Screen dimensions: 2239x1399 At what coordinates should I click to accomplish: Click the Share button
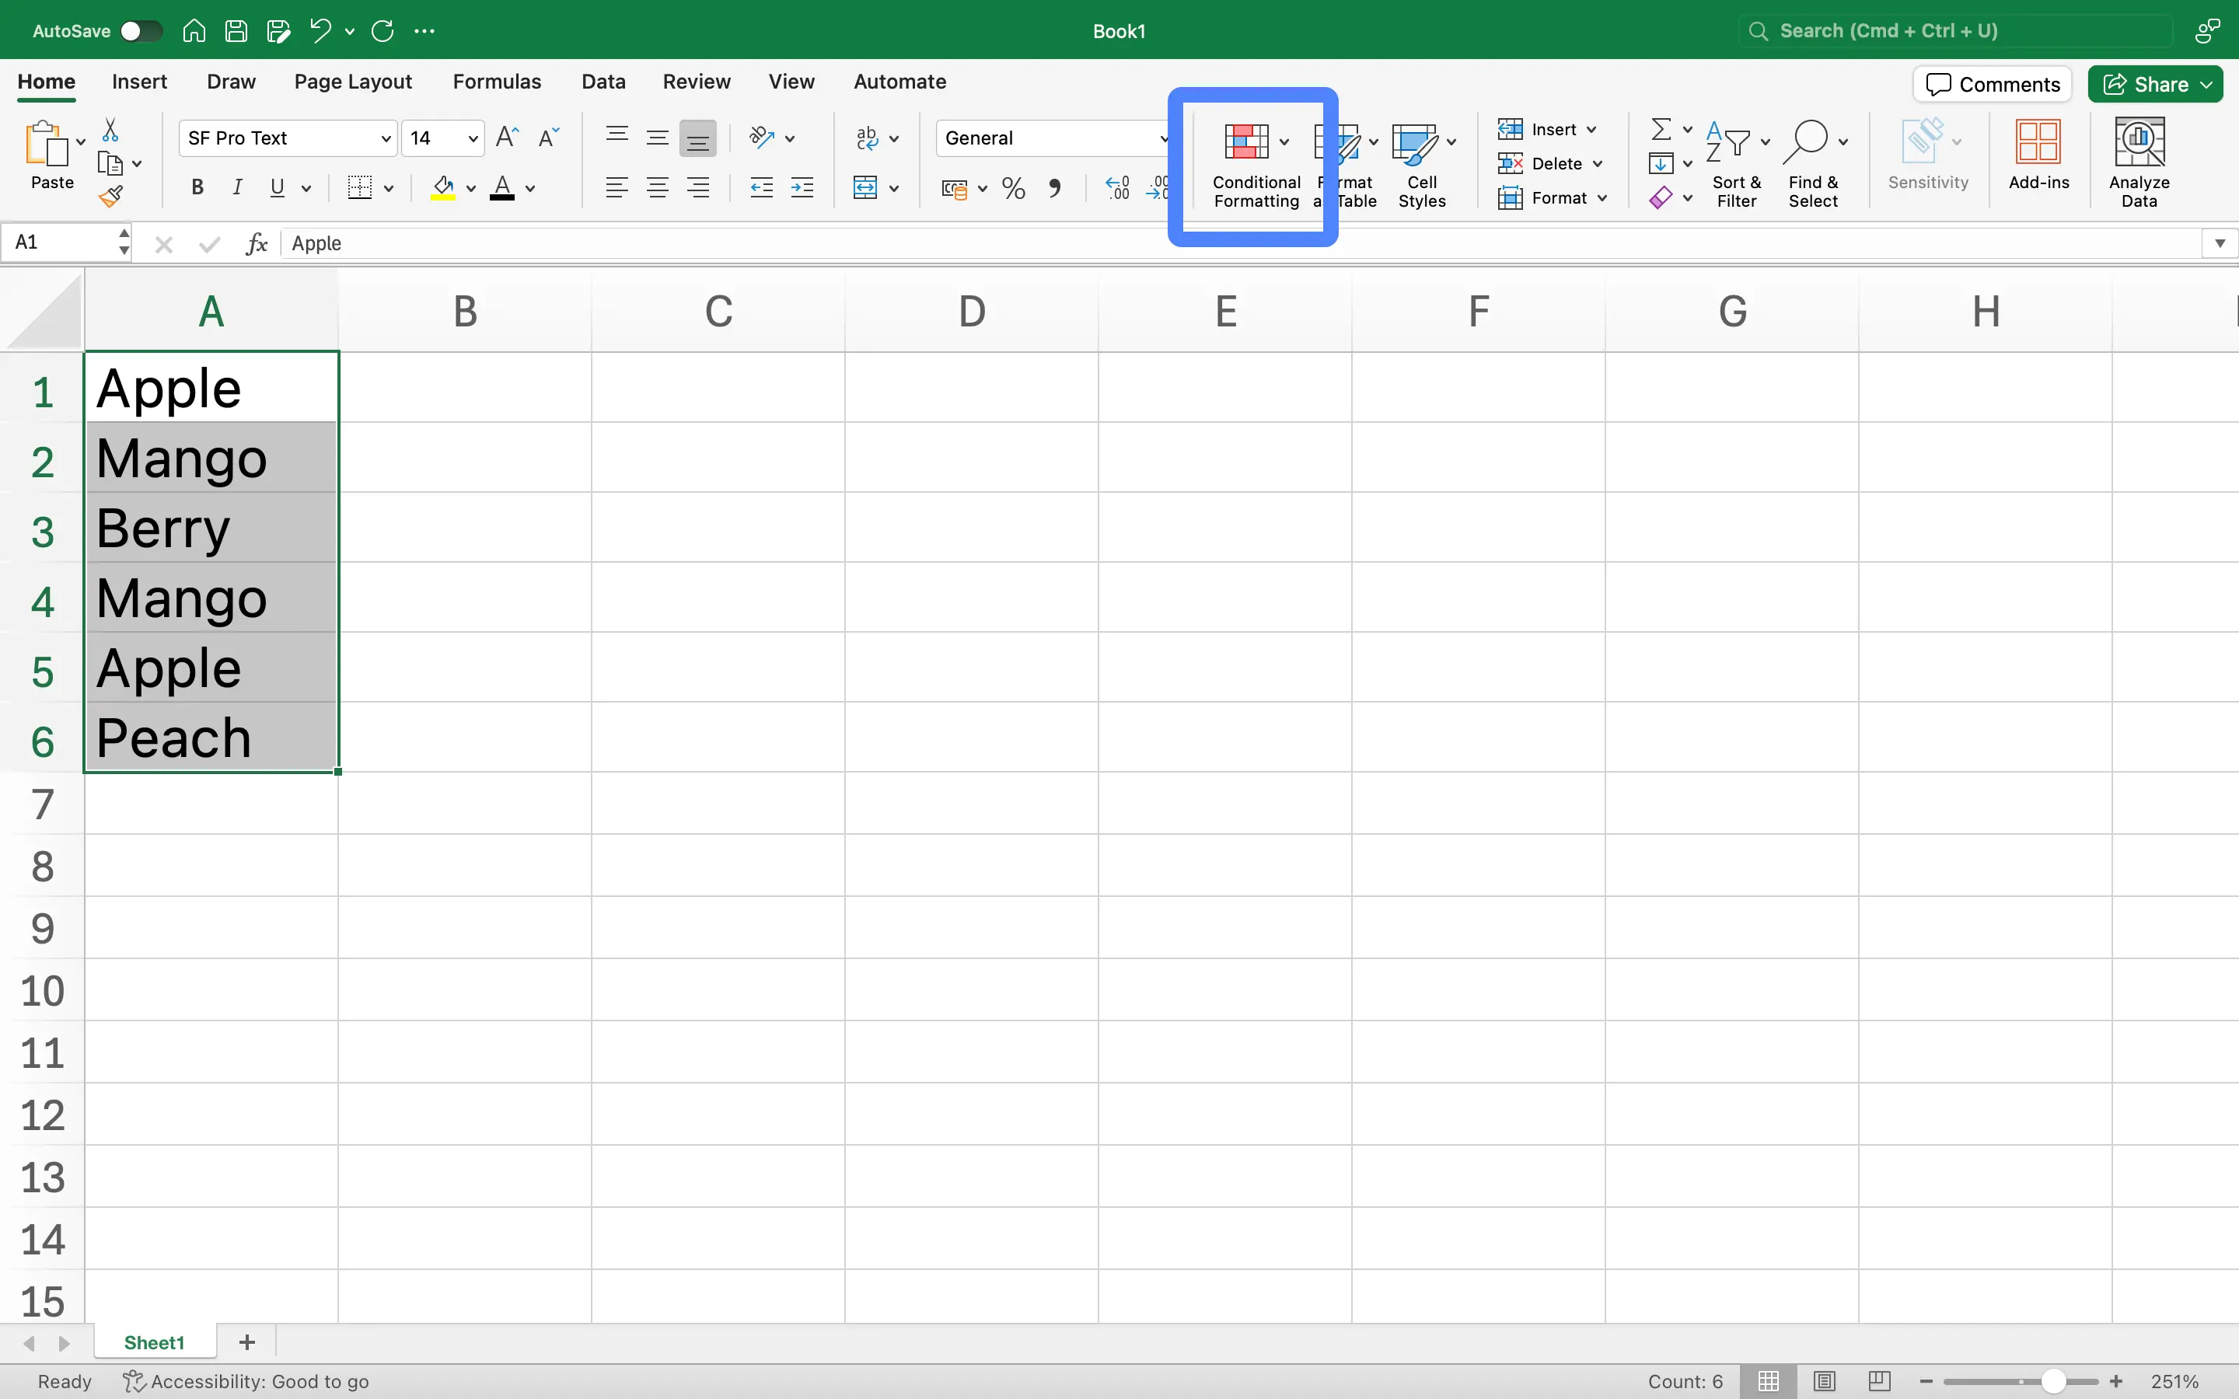click(x=2155, y=84)
